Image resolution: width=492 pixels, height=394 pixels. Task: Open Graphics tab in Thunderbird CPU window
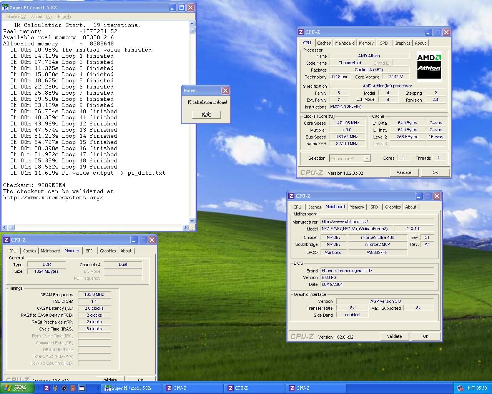pyautogui.click(x=402, y=43)
